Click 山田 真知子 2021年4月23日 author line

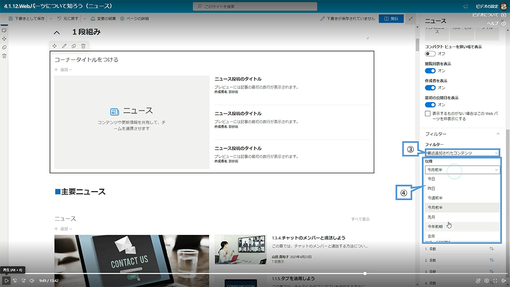point(291,257)
